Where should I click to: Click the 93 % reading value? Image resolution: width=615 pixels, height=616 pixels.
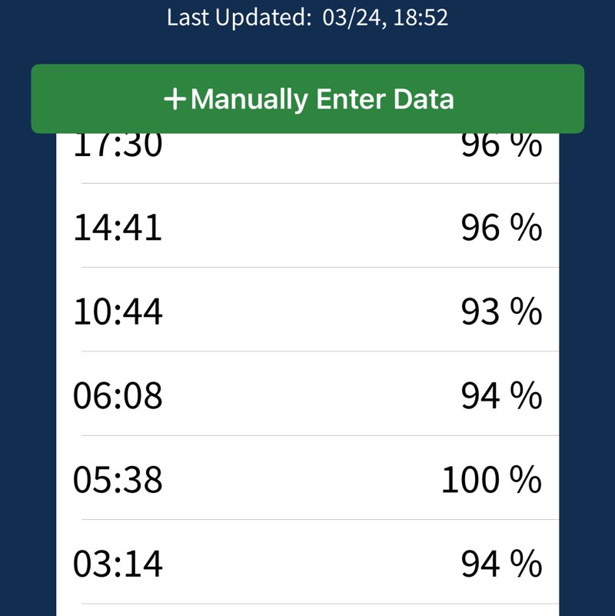(x=501, y=312)
